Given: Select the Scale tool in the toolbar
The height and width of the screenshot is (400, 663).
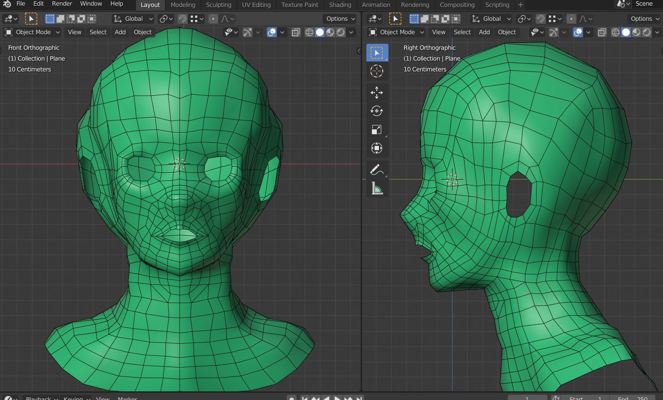Looking at the screenshot, I should [x=376, y=130].
